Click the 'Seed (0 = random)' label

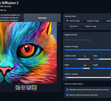71,74
